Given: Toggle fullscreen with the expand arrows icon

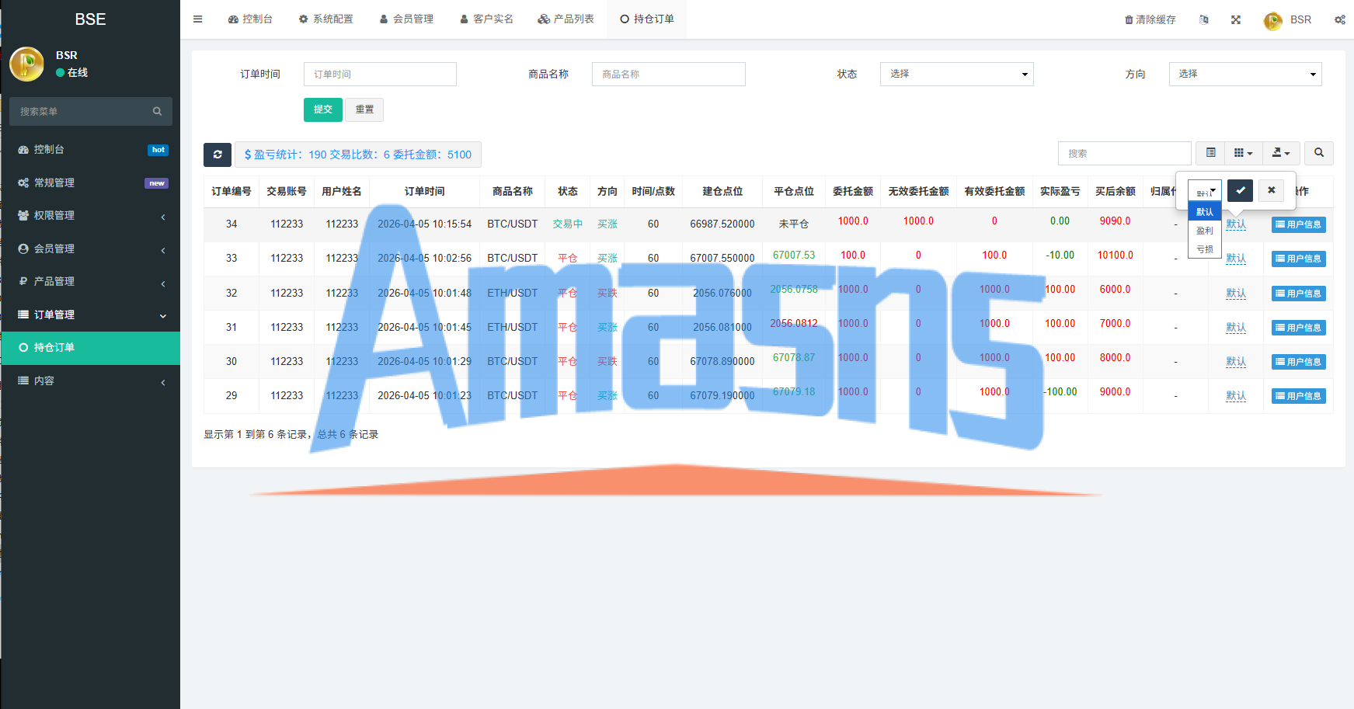Looking at the screenshot, I should pyautogui.click(x=1236, y=19).
